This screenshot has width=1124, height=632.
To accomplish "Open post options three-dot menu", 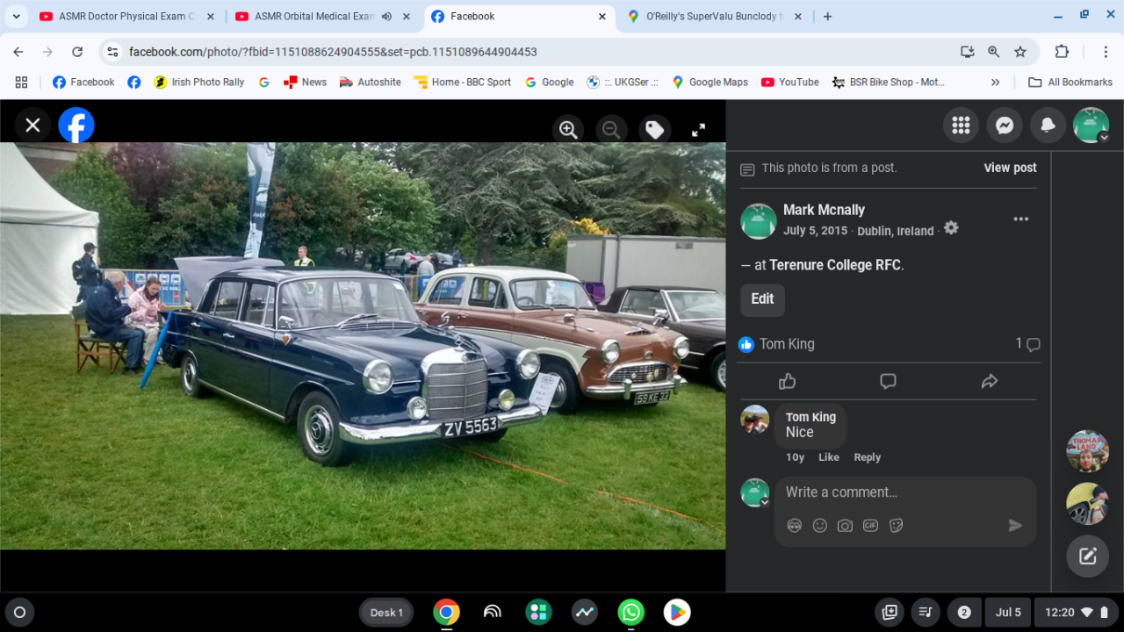I will (1020, 219).
